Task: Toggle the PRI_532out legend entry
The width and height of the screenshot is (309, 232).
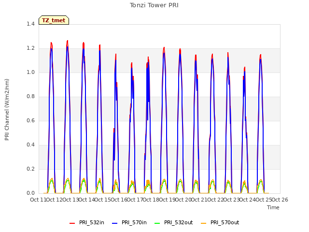Action: click(174, 222)
